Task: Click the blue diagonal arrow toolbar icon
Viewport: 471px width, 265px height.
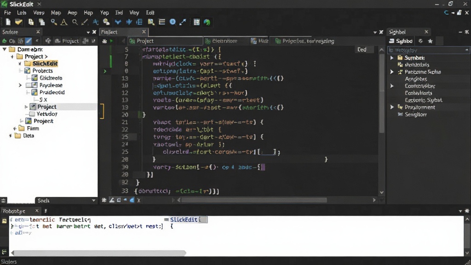Action: (183, 22)
